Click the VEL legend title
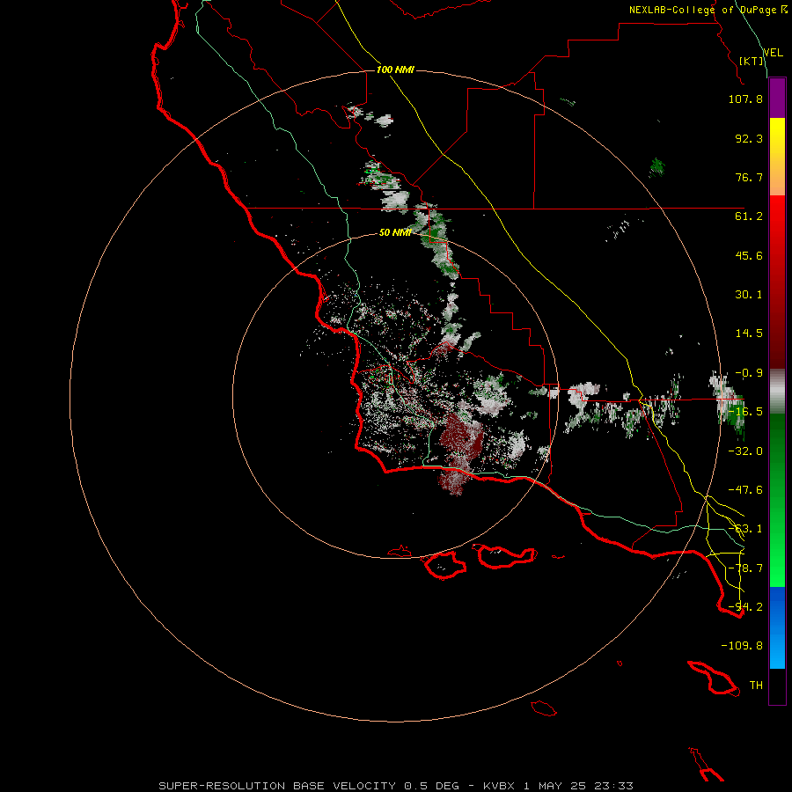Image resolution: width=792 pixels, height=792 pixels. (773, 53)
